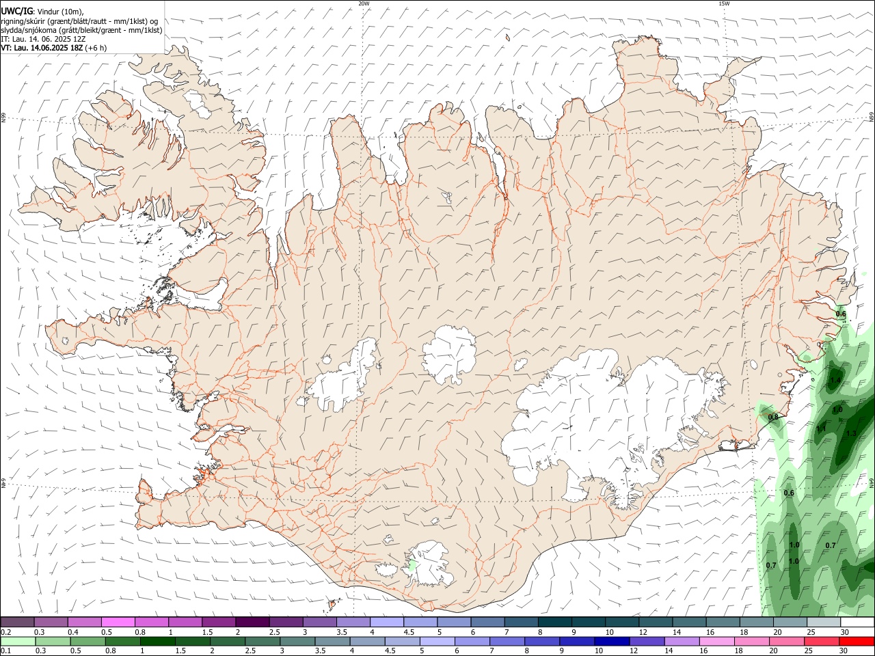Viewport: 875px width, 656px height.
Task: Click the "1.3" precipitation value on the map
Action: (851, 433)
